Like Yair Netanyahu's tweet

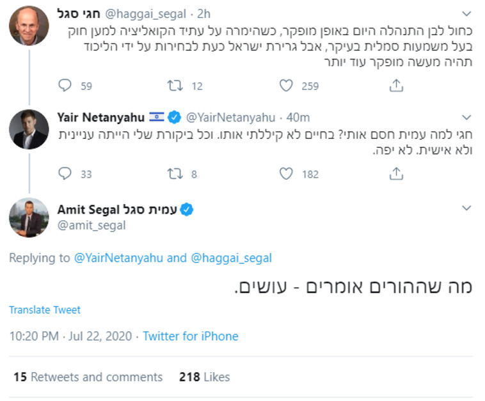tap(287, 173)
